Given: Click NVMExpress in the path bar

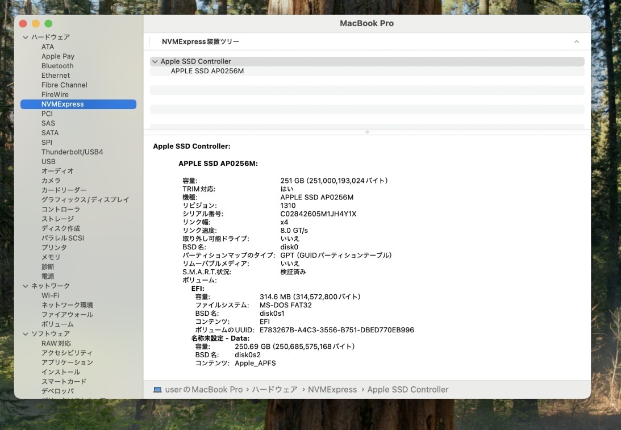Looking at the screenshot, I should pos(332,390).
